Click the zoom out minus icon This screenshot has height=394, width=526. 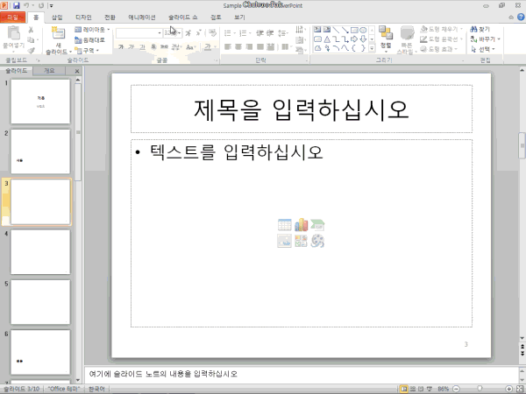(456, 389)
